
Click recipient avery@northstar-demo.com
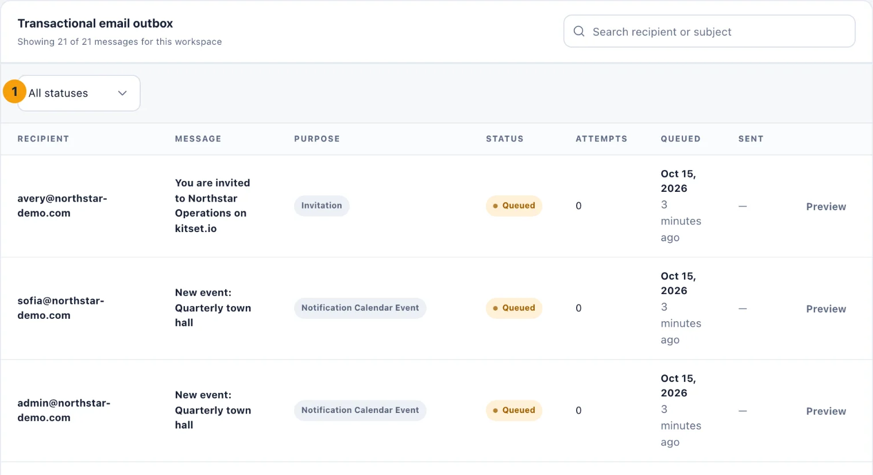tap(62, 206)
